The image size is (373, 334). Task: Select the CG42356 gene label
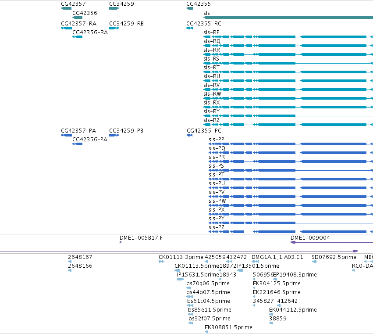[x=85, y=13]
